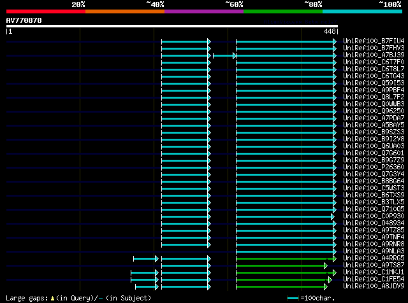The width and height of the screenshot is (408, 303).
Task: Click the long cyan alignment bar of UniRef100_A9NLA3
Action: click(286, 251)
